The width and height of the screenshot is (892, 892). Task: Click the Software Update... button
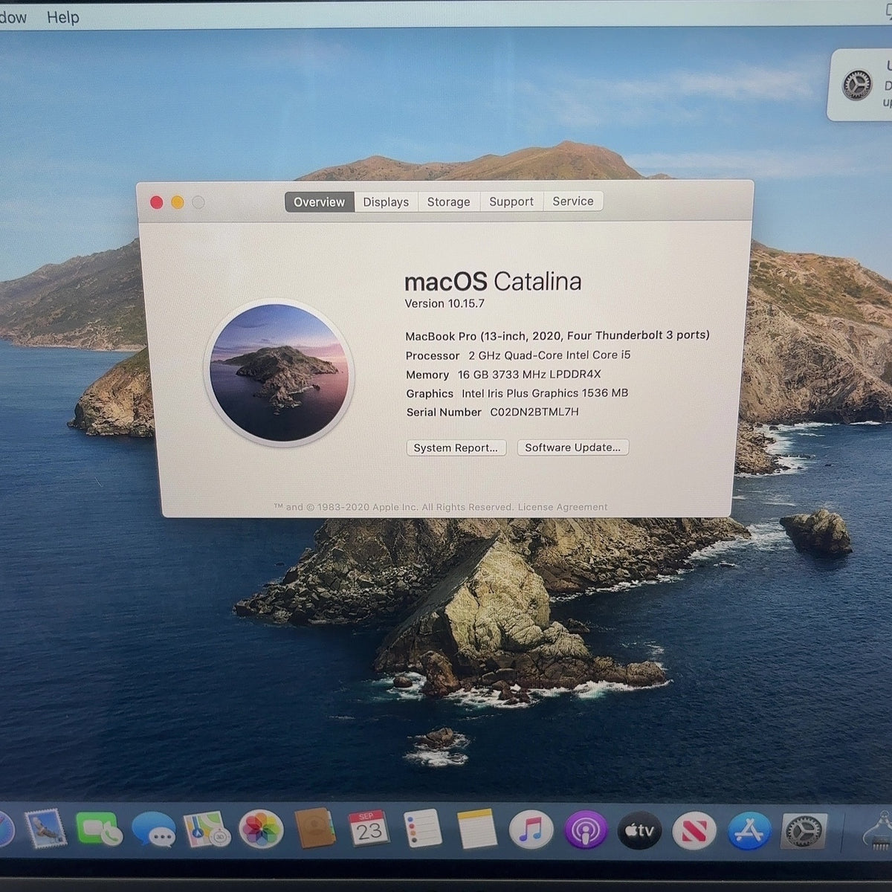tap(573, 447)
